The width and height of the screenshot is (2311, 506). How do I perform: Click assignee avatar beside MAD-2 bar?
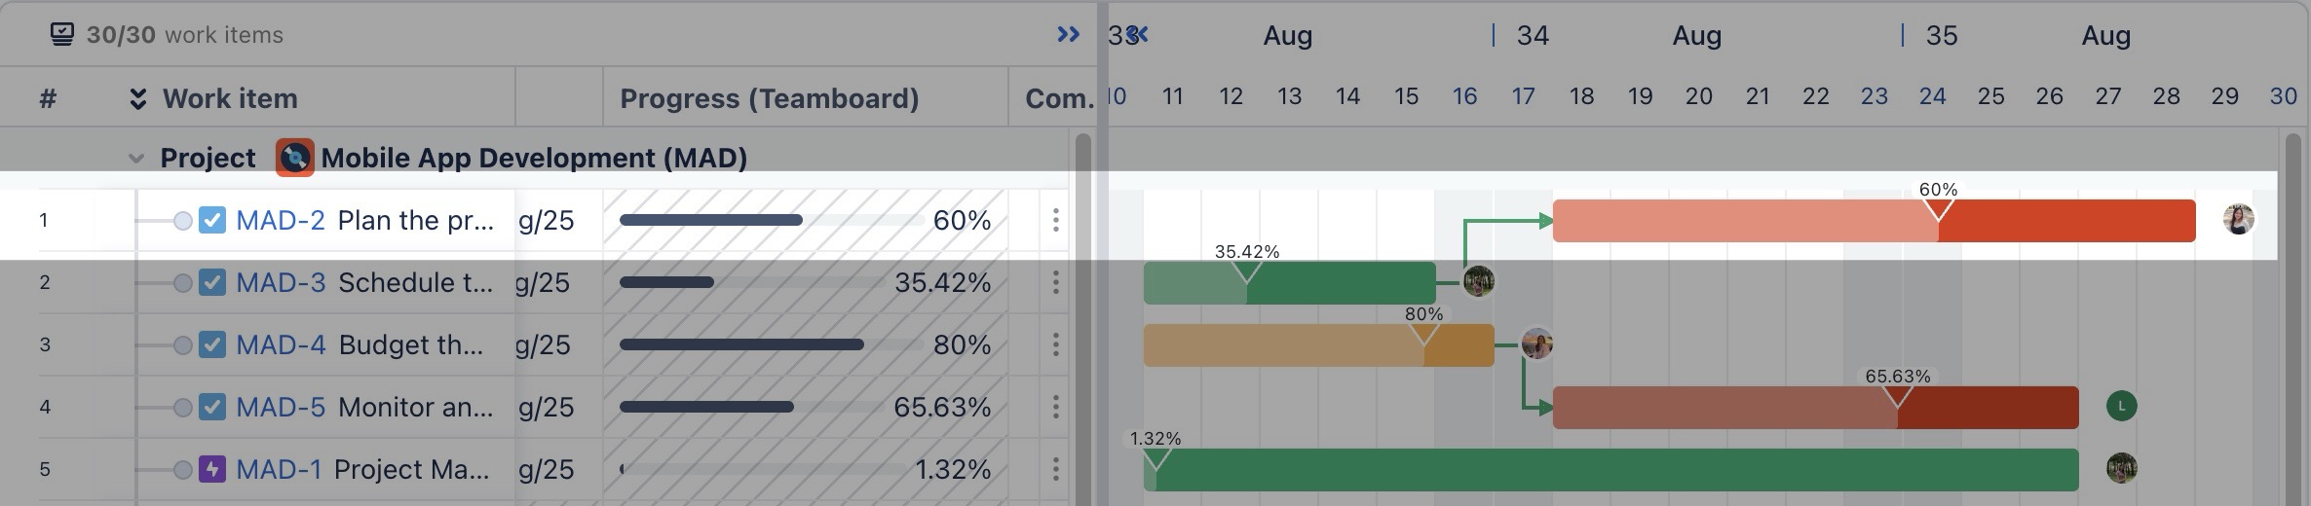click(2238, 219)
